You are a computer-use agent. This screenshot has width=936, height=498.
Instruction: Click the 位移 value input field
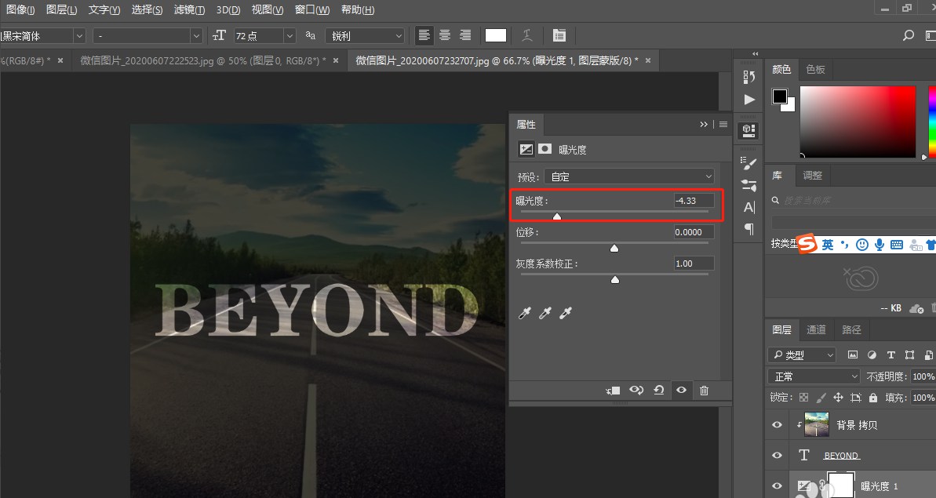tap(694, 232)
